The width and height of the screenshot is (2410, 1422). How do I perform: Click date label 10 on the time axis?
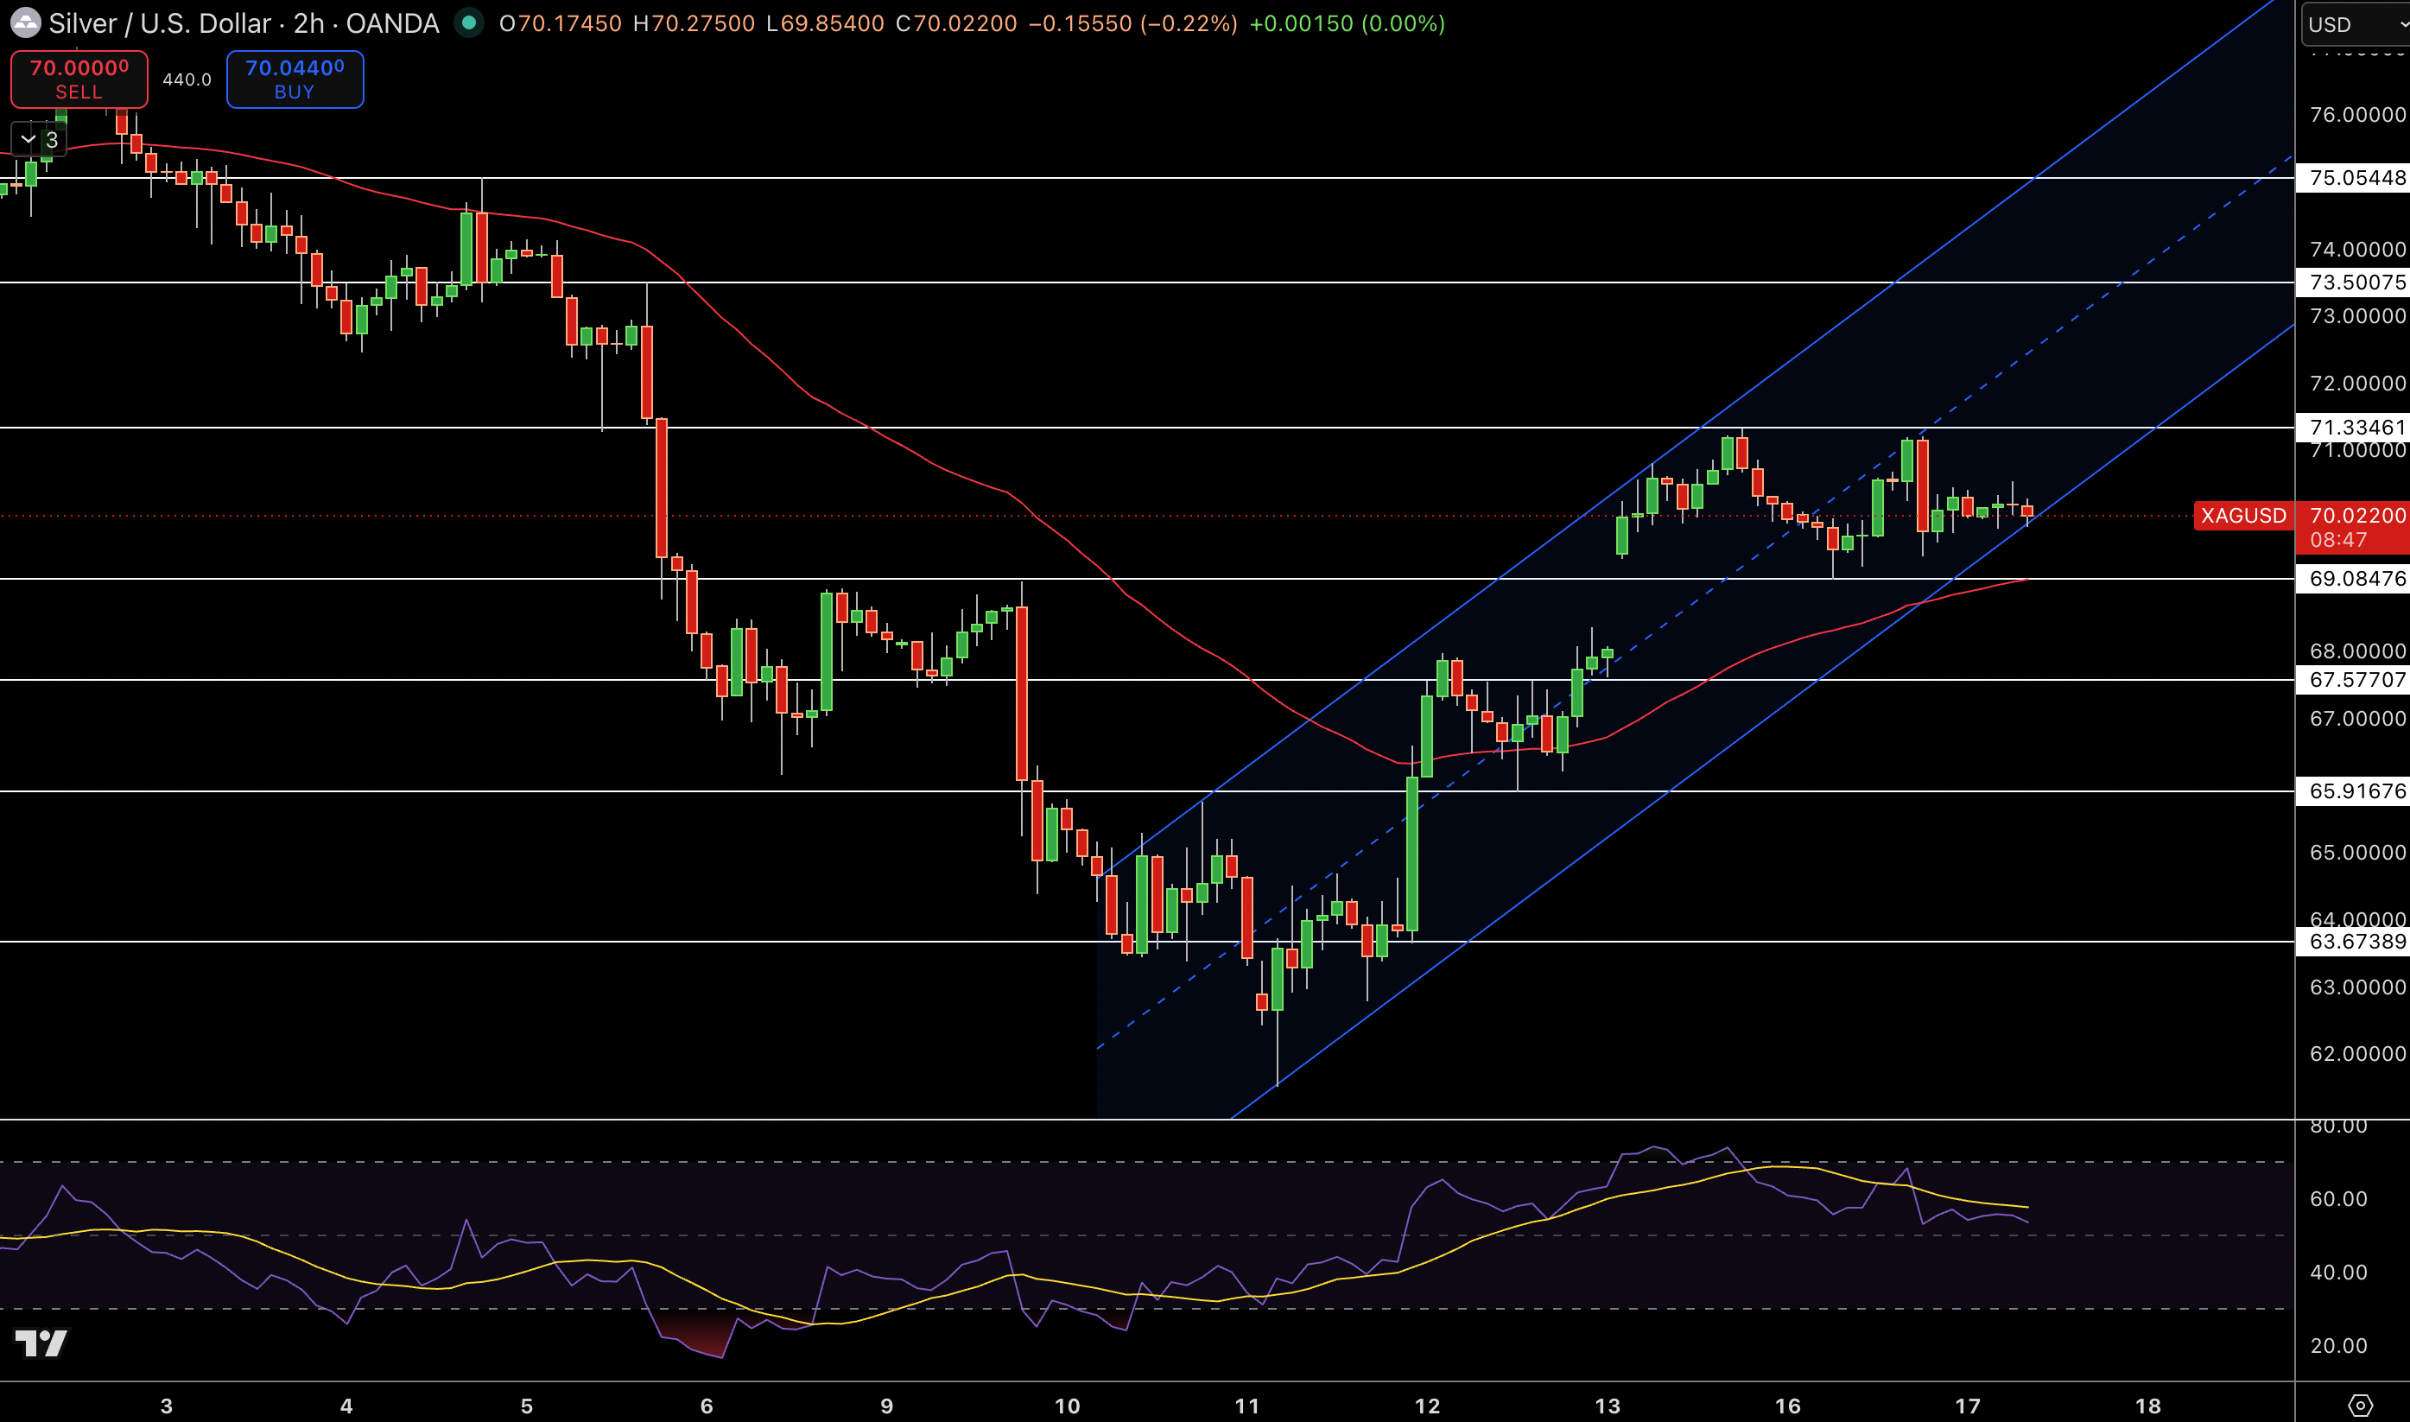1067,1406
